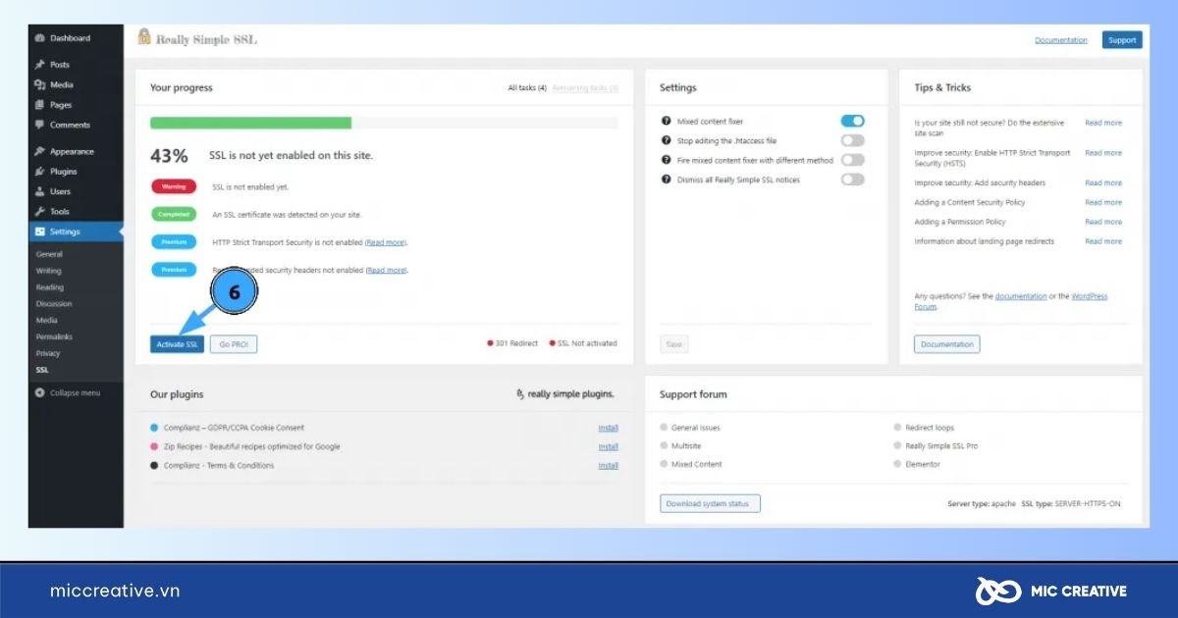Click help icon beside Stop editing .htaccess file
The width and height of the screenshot is (1178, 618).
(x=667, y=141)
